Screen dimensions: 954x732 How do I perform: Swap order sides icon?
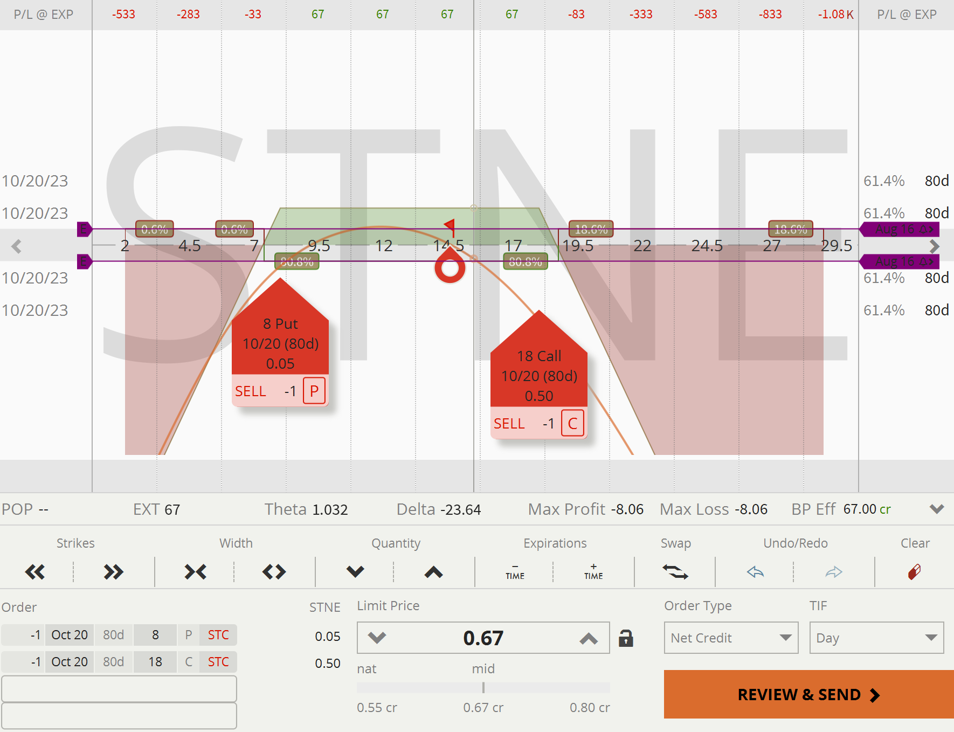pos(675,572)
